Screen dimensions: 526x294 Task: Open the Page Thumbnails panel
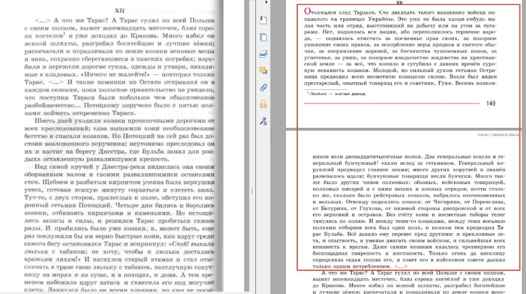(263, 37)
